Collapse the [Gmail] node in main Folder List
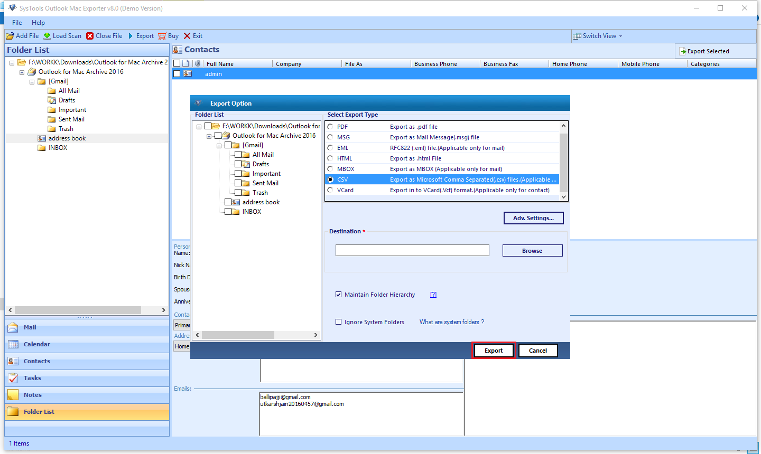761x454 pixels. (32, 81)
